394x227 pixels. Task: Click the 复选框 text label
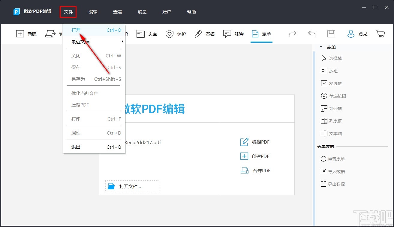tap(335, 84)
